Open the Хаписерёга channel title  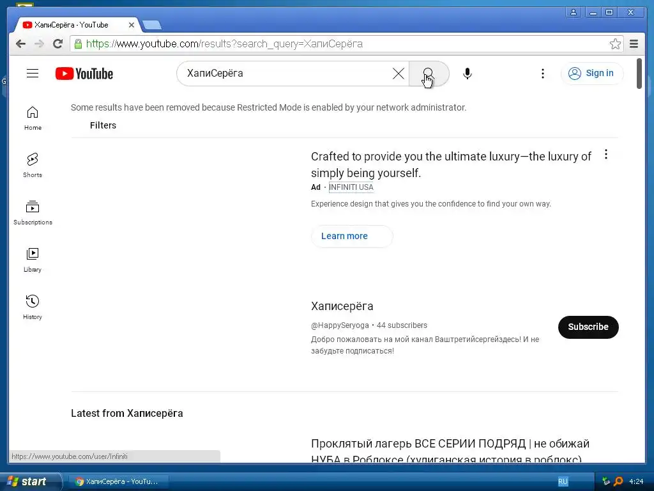click(342, 306)
